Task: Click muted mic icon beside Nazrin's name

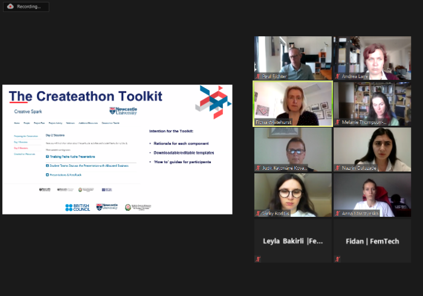Action: (338, 167)
